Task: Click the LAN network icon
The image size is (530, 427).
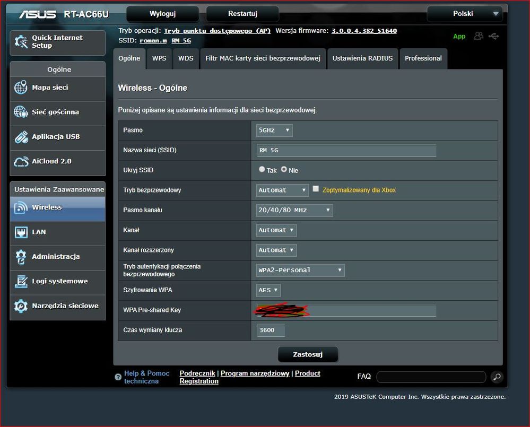Action: coord(21,232)
